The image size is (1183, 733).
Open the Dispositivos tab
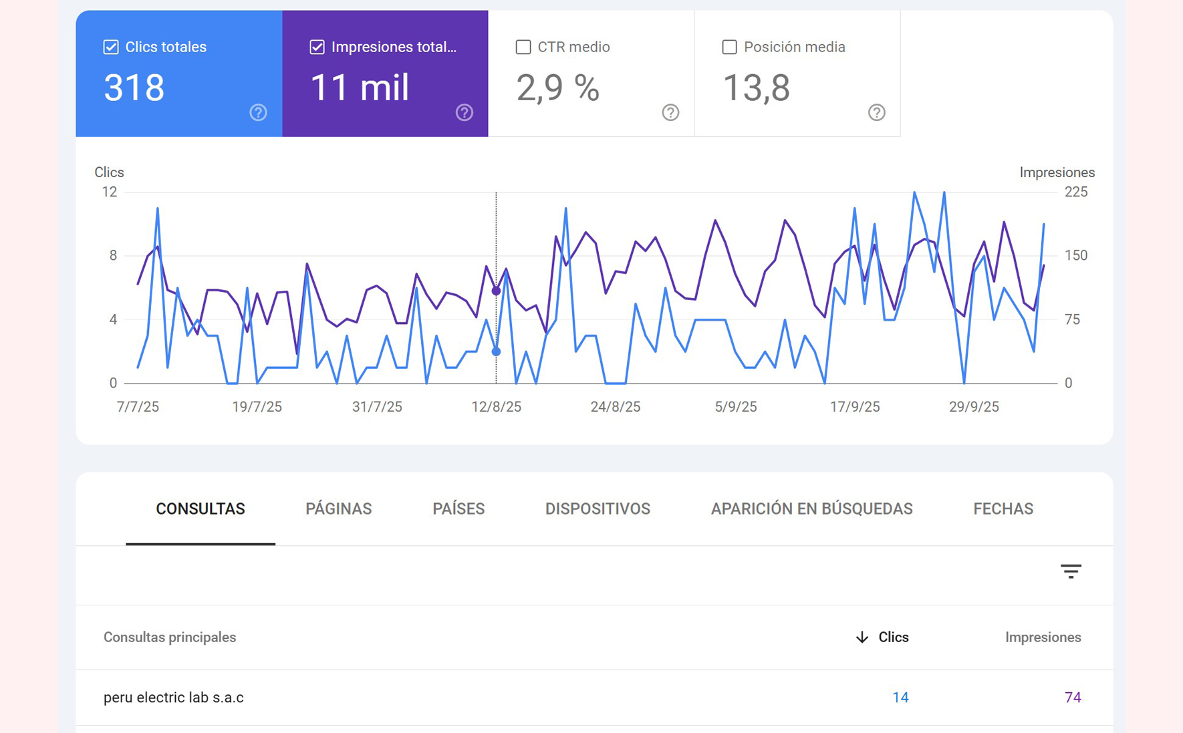point(598,509)
